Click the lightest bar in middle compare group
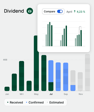 61,43
